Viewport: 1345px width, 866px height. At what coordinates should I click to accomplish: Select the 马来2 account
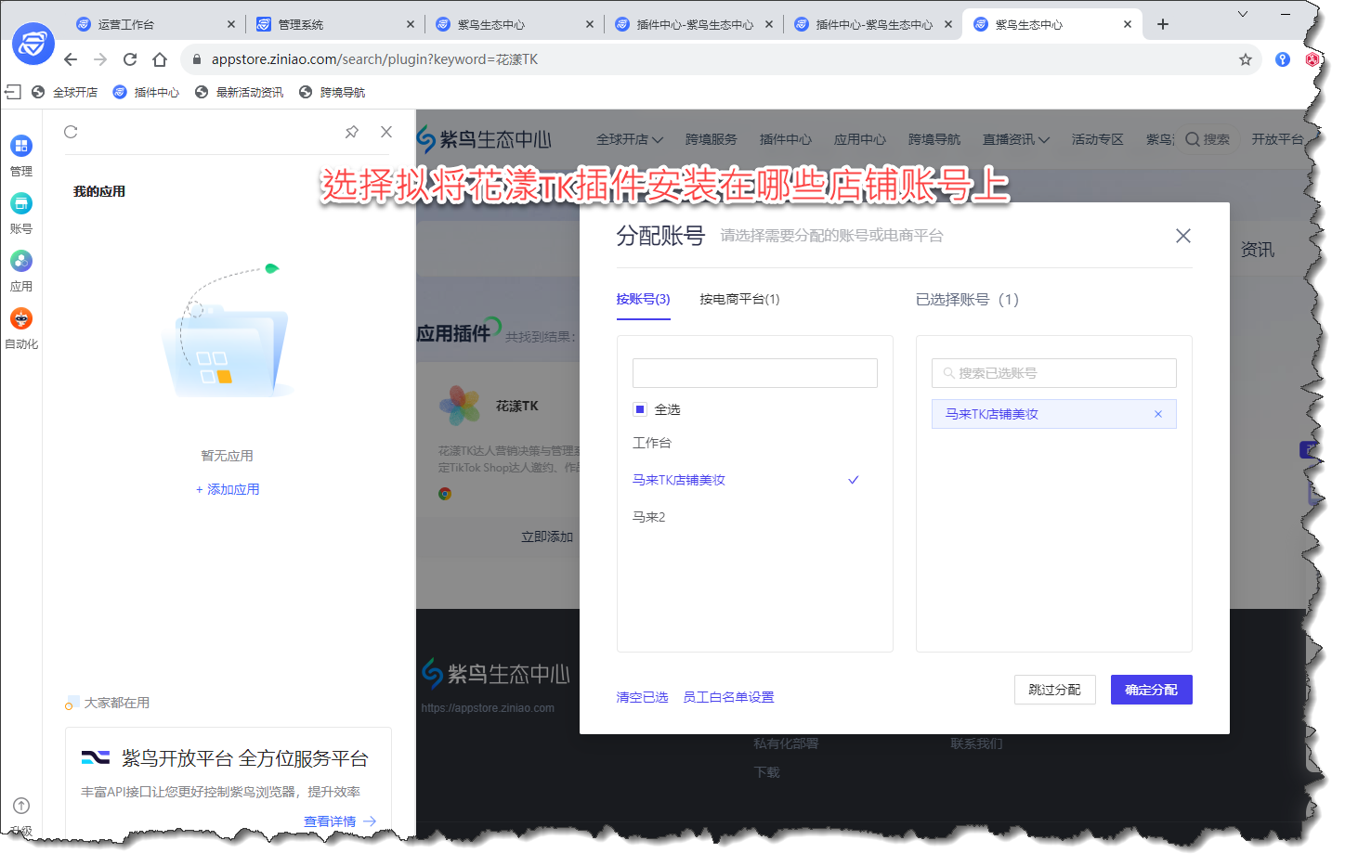click(x=649, y=517)
